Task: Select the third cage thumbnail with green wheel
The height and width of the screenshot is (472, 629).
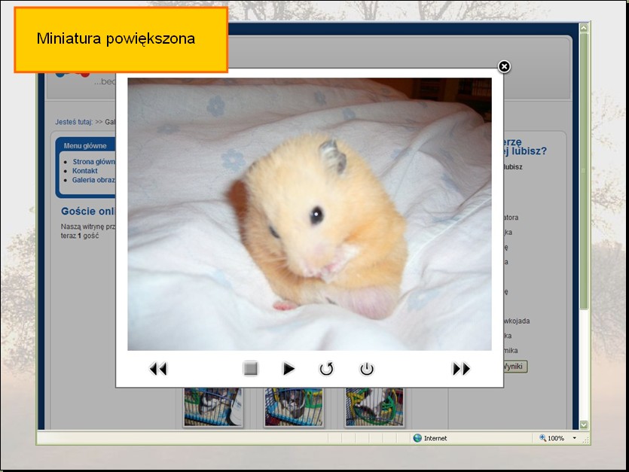Action: tap(374, 407)
